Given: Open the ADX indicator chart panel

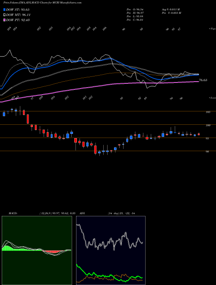Looking at the screenshot, I should point(111,250).
